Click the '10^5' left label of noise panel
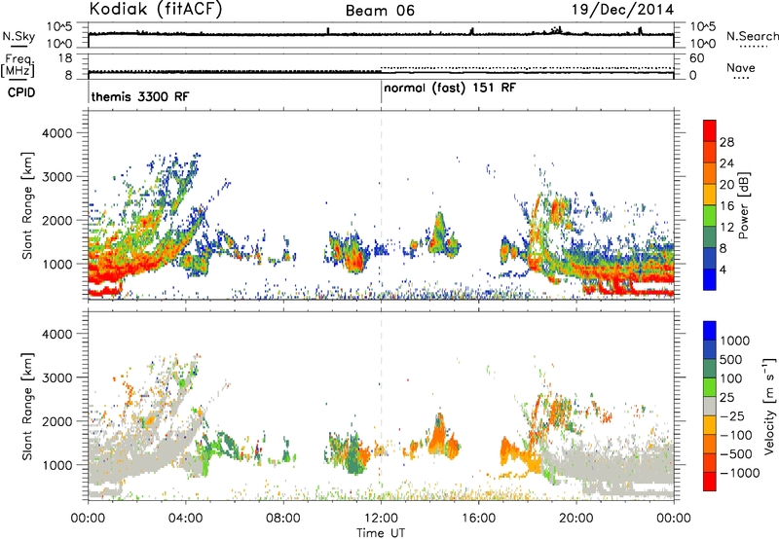779x539 pixels. (x=59, y=26)
